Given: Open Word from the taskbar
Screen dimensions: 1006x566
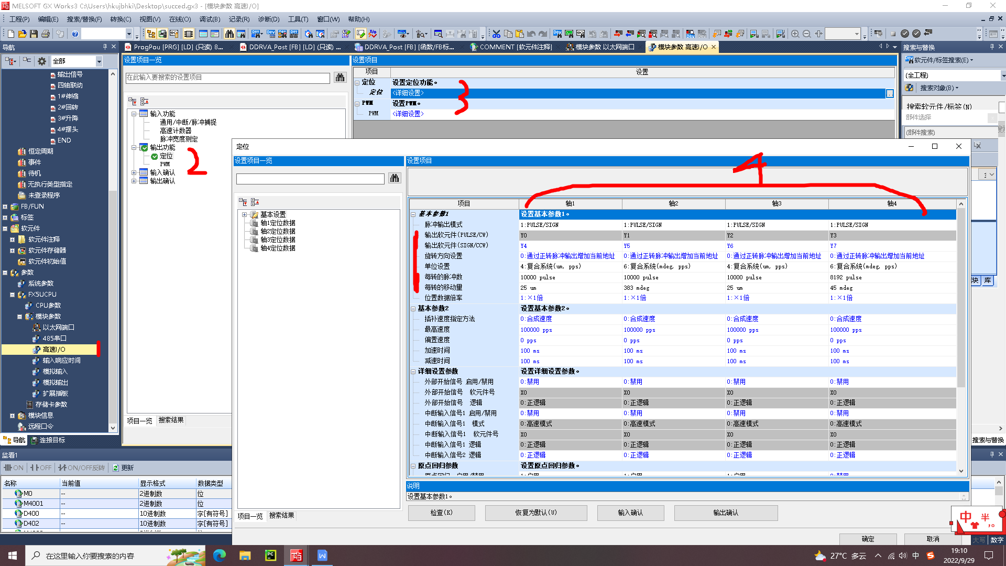Looking at the screenshot, I should tap(322, 556).
